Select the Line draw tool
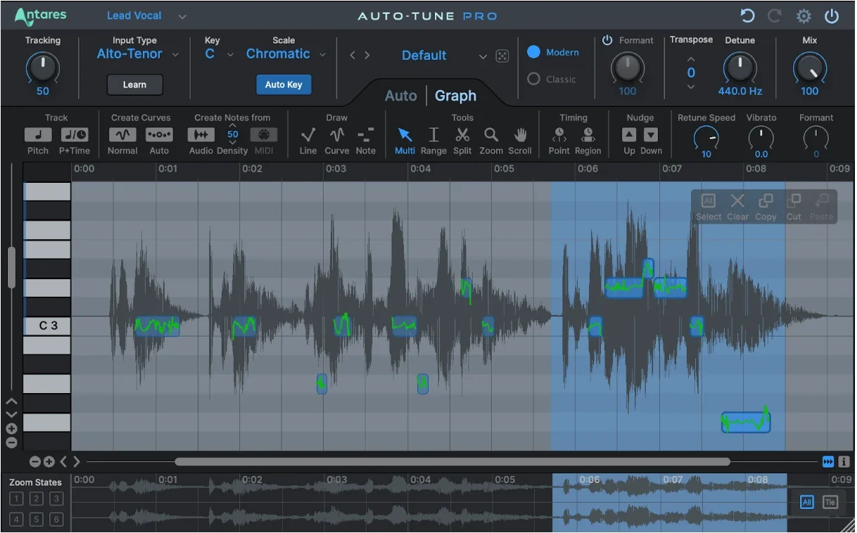Screen dimensions: 857x533 (x=308, y=134)
